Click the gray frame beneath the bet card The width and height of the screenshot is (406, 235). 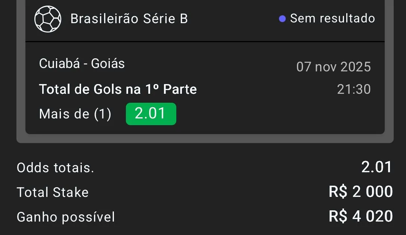[205, 139]
